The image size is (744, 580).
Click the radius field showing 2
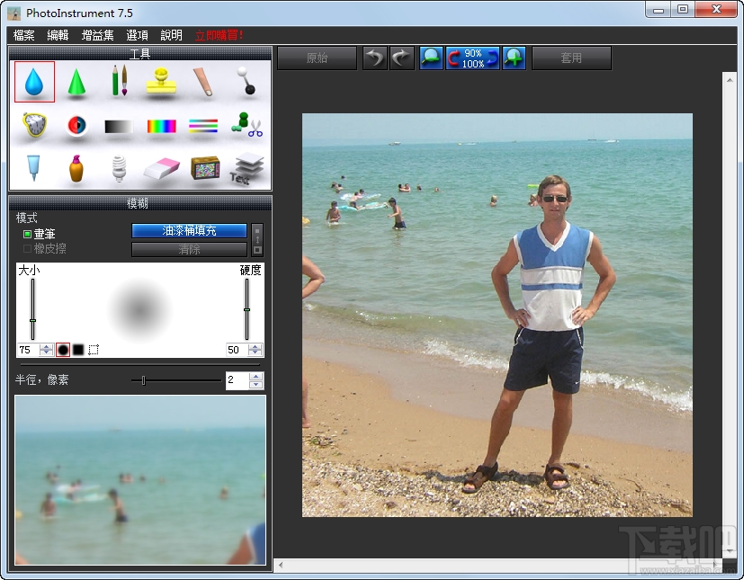tap(238, 379)
